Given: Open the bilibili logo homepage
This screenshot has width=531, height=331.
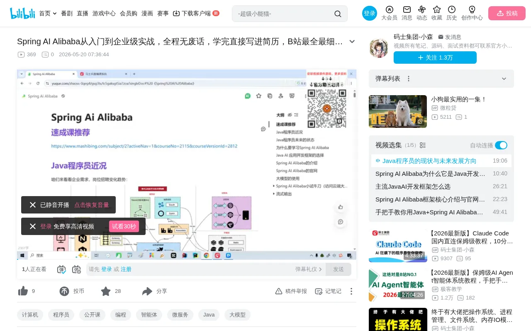Looking at the screenshot, I should tap(23, 13).
